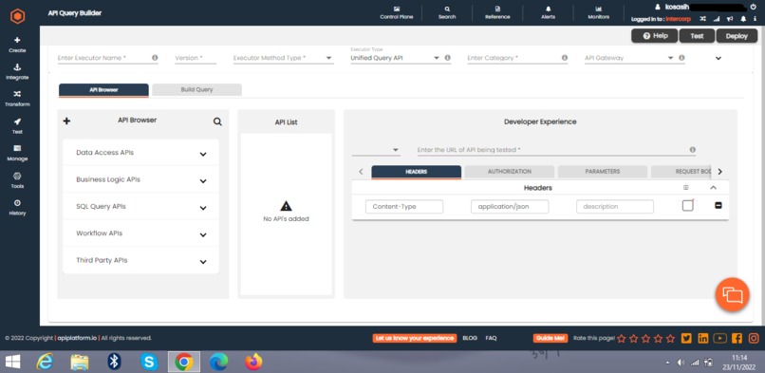Image resolution: width=765 pixels, height=373 pixels.
Task: Open the FAQ link in footer
Action: pyautogui.click(x=491, y=338)
